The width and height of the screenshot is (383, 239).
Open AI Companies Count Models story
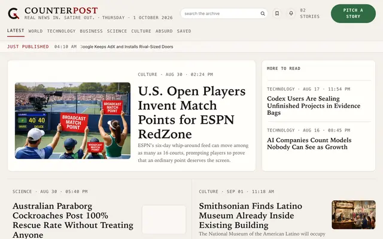309,143
